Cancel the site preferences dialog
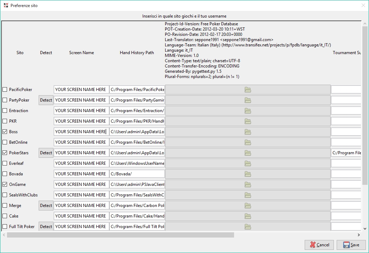 [319, 245]
